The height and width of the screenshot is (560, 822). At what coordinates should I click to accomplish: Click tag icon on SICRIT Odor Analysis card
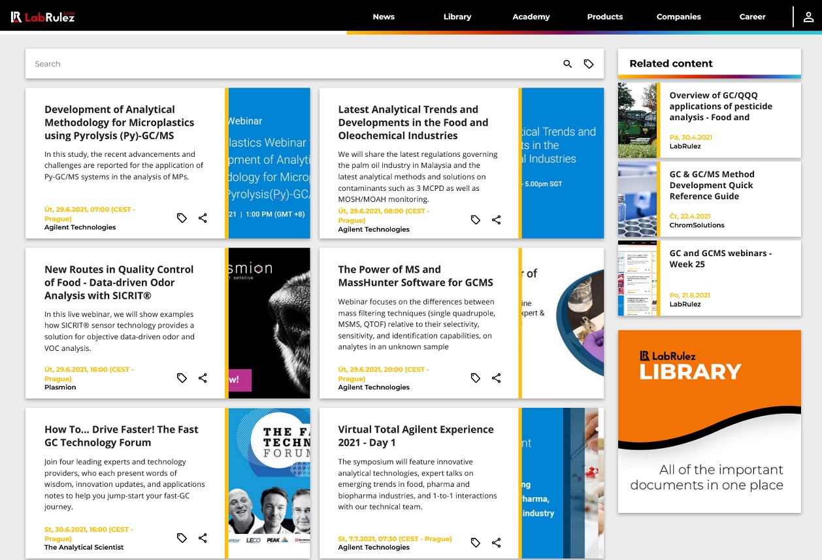click(182, 378)
